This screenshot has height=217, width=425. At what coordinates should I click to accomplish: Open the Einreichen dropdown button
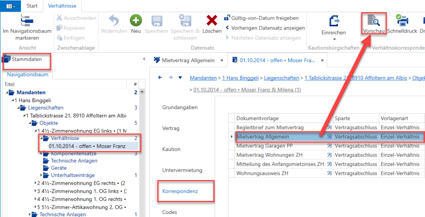(x=334, y=28)
